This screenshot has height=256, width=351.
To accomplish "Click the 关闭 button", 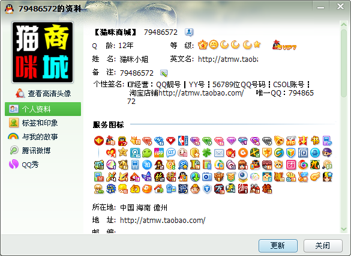I will point(323,246).
